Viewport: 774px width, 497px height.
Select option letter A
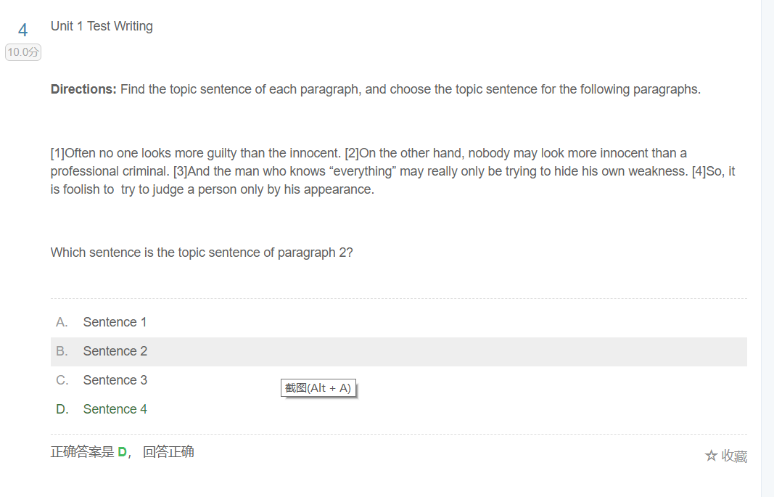coord(62,322)
